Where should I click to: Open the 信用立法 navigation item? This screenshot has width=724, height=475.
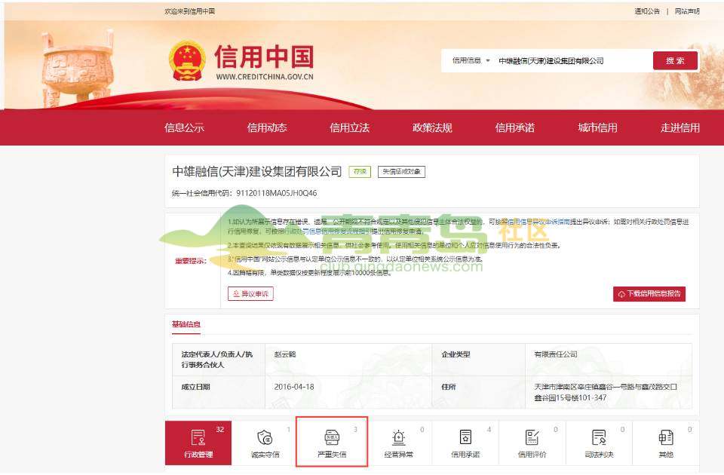(349, 128)
